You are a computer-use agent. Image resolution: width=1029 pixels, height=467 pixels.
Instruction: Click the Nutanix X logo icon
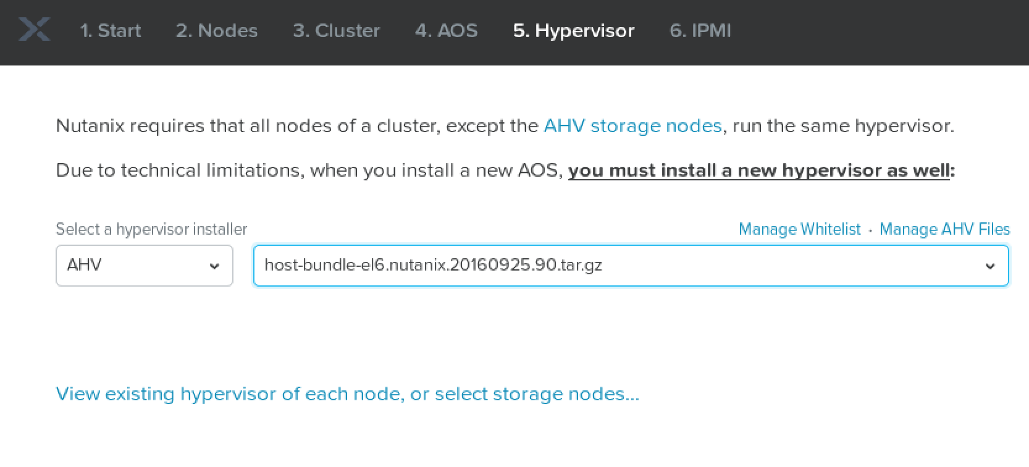tap(34, 30)
